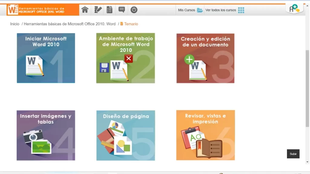Click the power logout icon

pyautogui.click(x=134, y=10)
